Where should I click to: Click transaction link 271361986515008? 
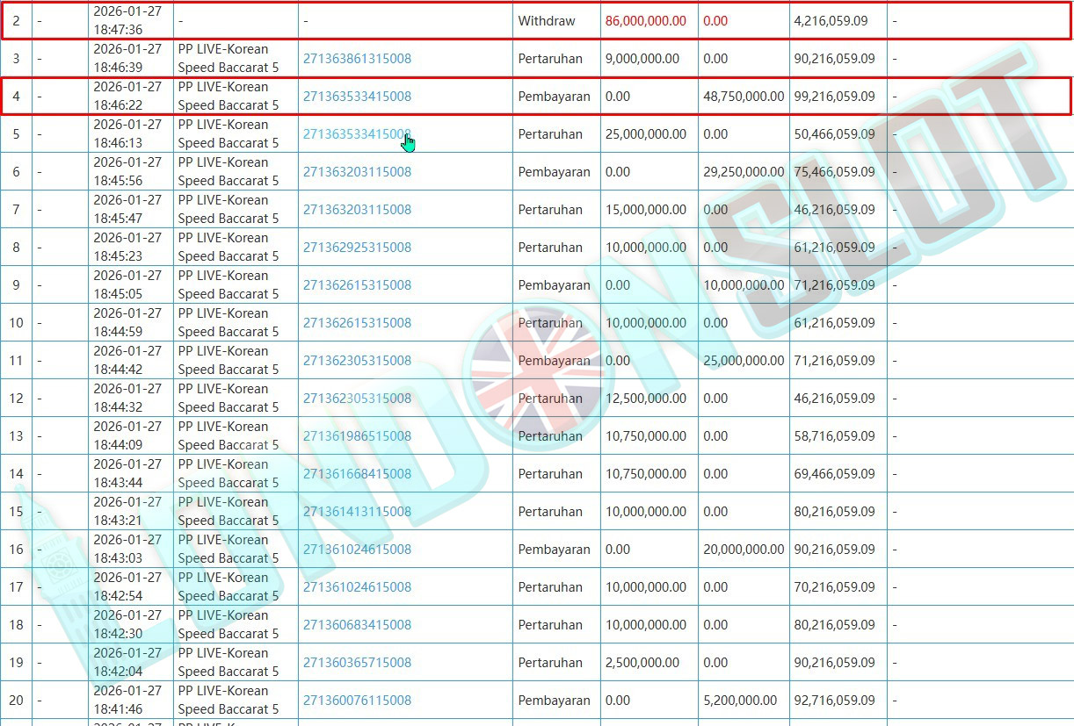click(357, 436)
